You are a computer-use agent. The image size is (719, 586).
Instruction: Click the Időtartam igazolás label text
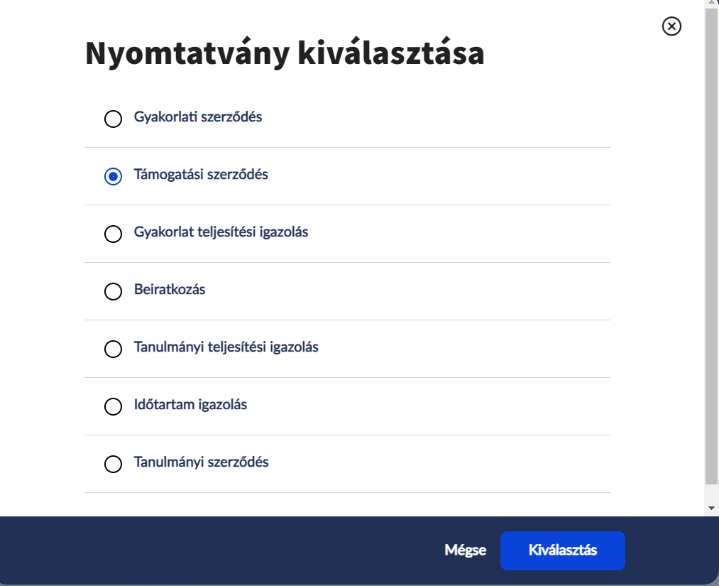190,404
